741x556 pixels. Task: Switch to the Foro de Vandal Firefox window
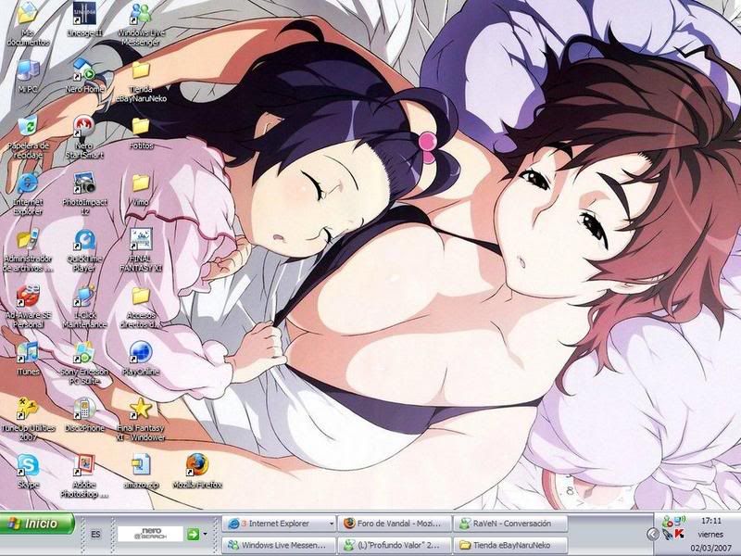point(395,524)
